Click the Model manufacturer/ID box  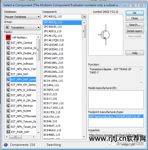pyautogui.click(x=116, y=99)
